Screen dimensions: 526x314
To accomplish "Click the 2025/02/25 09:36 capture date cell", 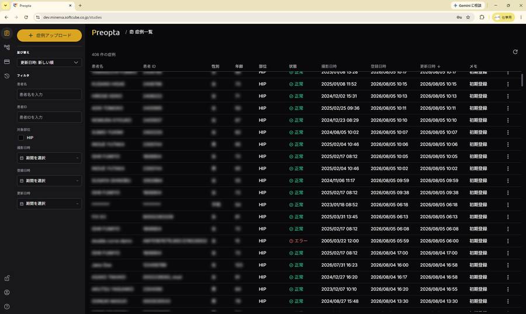I will click(340, 108).
